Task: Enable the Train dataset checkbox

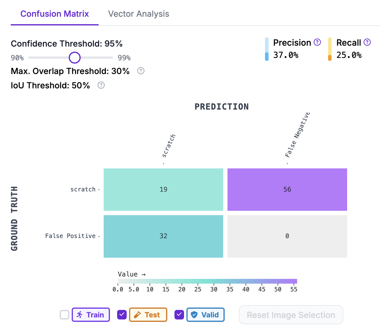Action: click(65, 315)
